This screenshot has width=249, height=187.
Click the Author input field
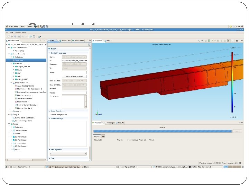(74, 72)
